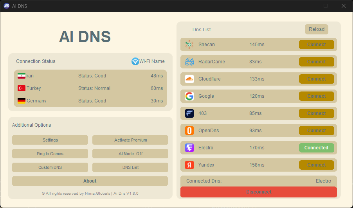The height and width of the screenshot is (208, 353).
Task: Click the Wi-Fi signal icon
Action: [x=135, y=61]
